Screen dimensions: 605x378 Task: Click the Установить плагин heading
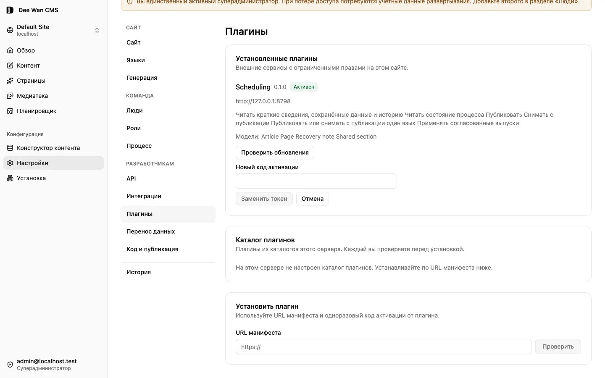tap(267, 306)
